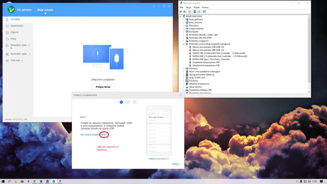Click blue Help icon in Device Manager toolbar

point(195,12)
